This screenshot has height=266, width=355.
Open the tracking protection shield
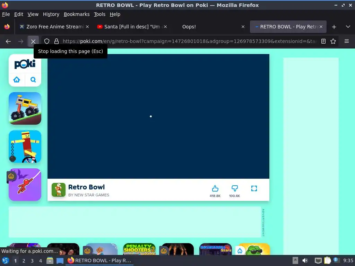click(47, 42)
